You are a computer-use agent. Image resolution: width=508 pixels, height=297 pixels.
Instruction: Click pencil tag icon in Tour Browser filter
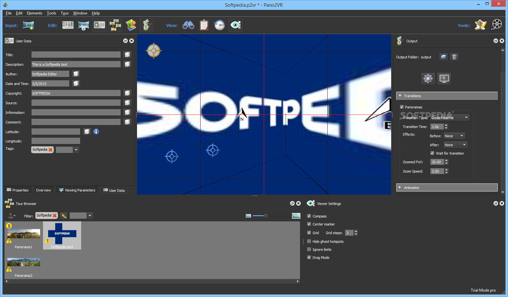[64, 216]
